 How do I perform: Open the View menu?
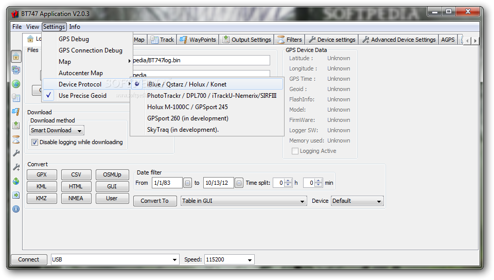(32, 27)
